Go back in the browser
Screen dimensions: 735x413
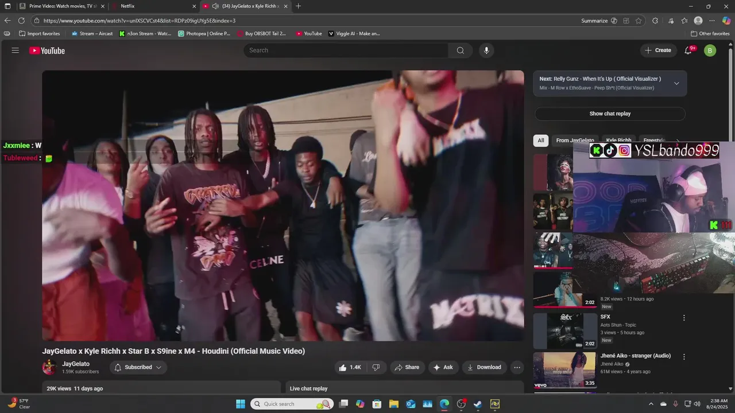[x=7, y=21]
